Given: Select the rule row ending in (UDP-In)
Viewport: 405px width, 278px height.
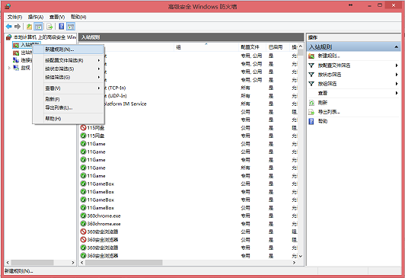Looking at the screenshot, I should [x=189, y=96].
